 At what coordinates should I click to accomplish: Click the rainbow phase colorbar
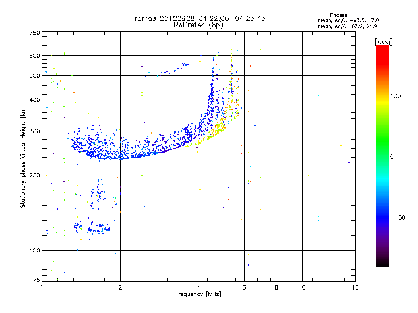tap(382, 155)
